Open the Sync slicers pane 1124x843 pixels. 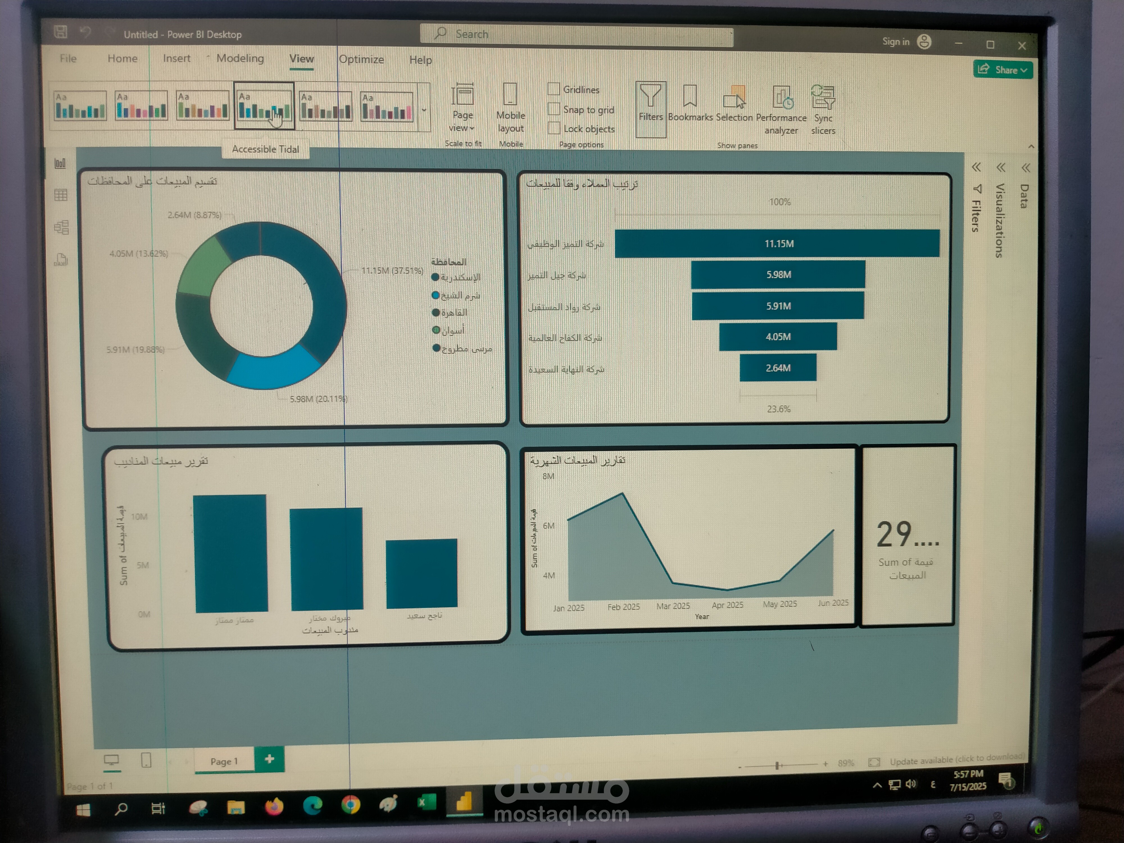[x=823, y=110]
